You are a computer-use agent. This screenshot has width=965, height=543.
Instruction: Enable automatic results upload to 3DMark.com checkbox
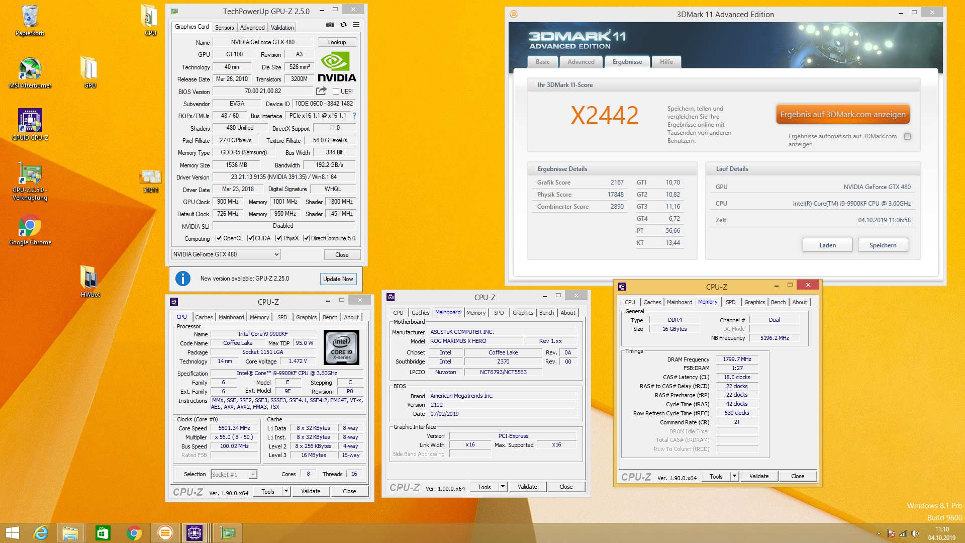click(907, 136)
